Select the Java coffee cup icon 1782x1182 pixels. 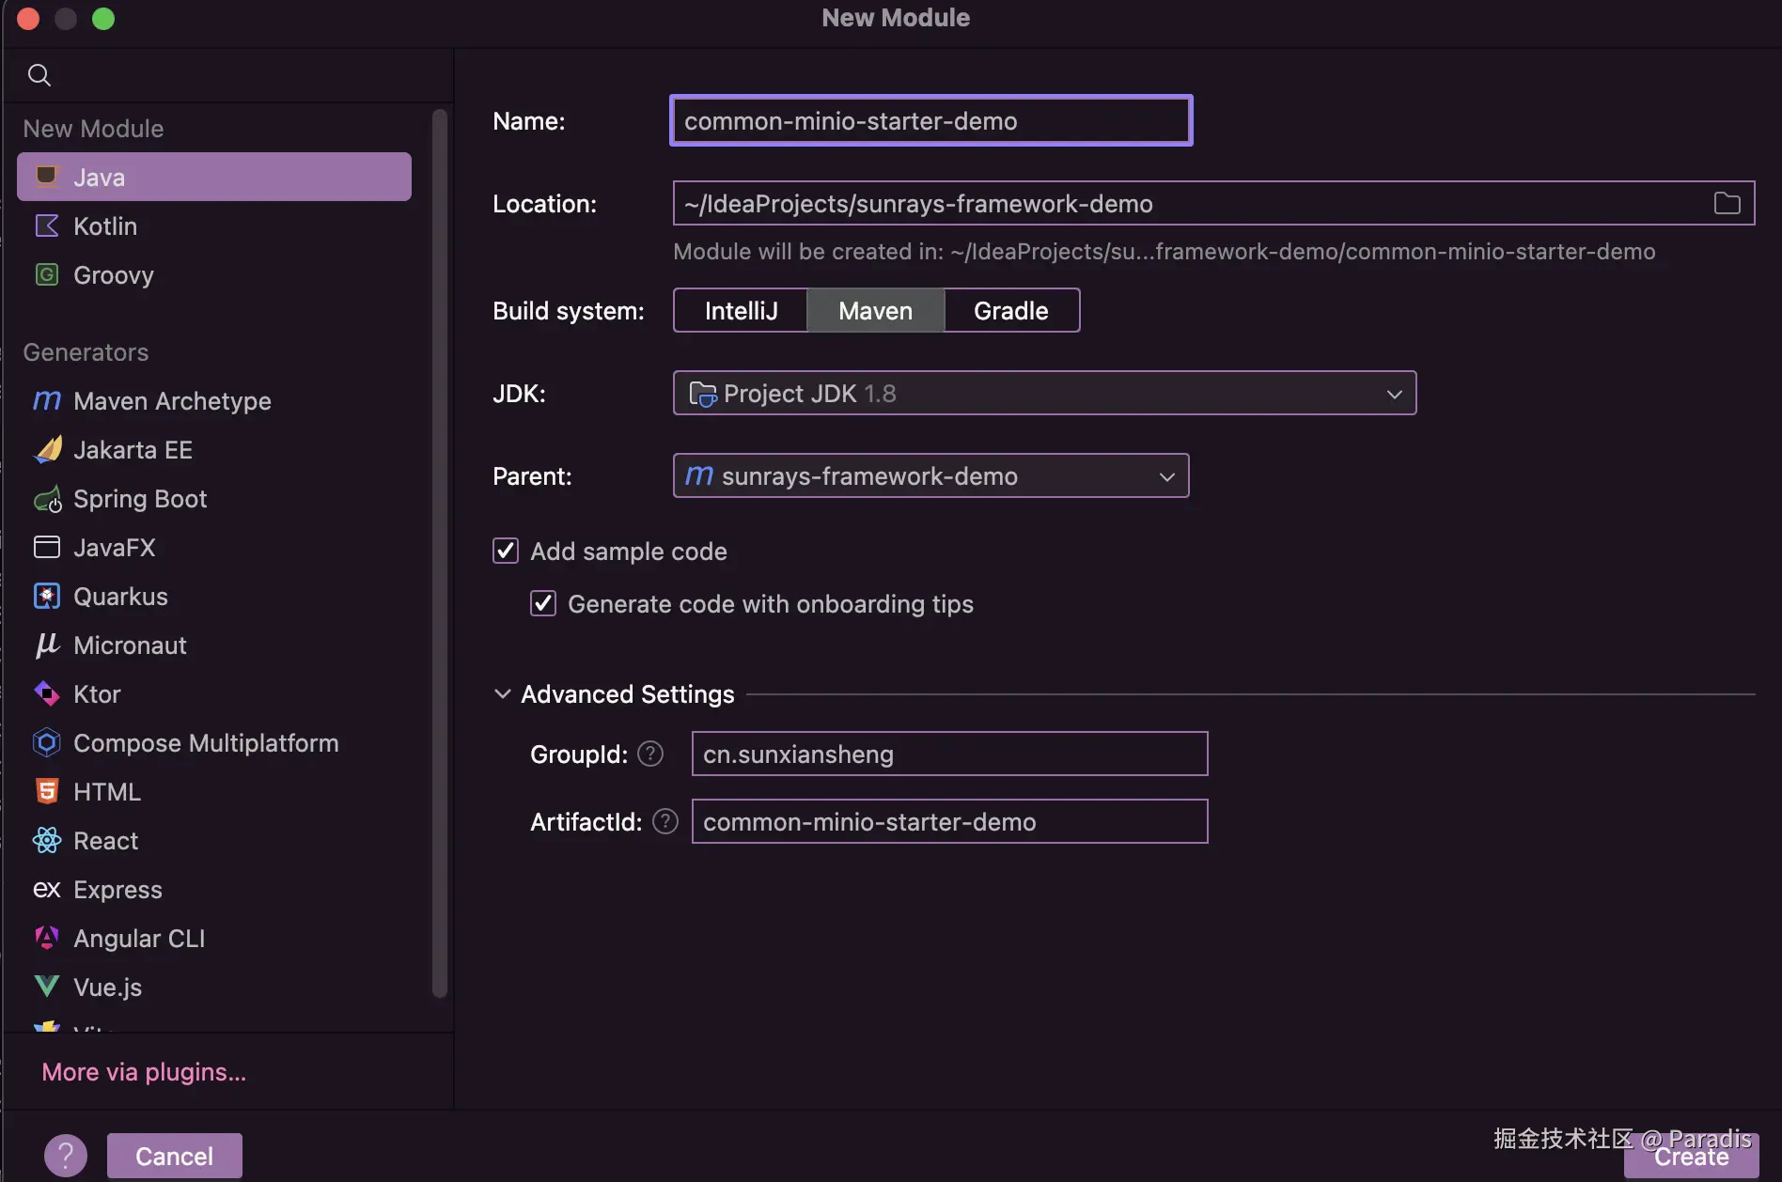click(47, 177)
